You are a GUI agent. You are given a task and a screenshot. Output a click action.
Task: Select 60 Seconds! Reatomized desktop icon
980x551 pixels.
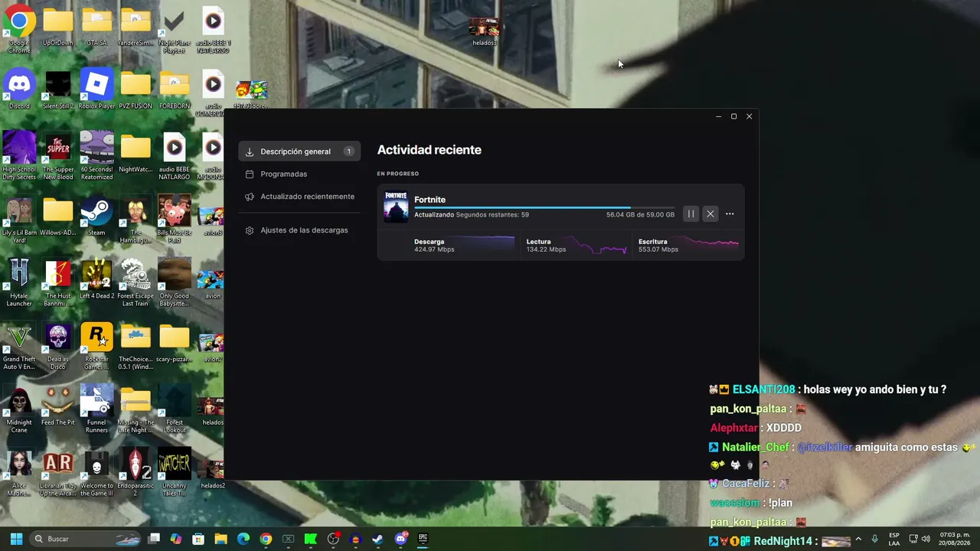(x=96, y=157)
